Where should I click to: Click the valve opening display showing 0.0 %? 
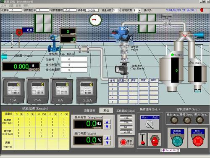(x=88, y=140)
